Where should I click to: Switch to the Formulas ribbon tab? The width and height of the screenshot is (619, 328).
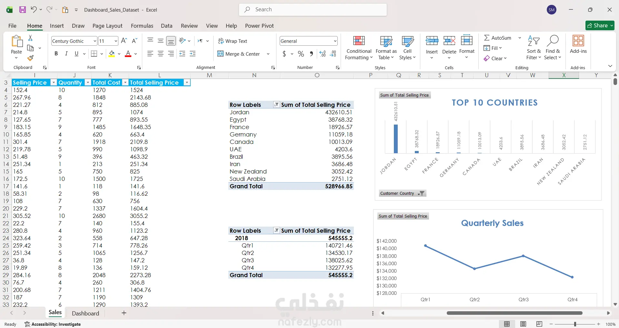click(x=142, y=26)
